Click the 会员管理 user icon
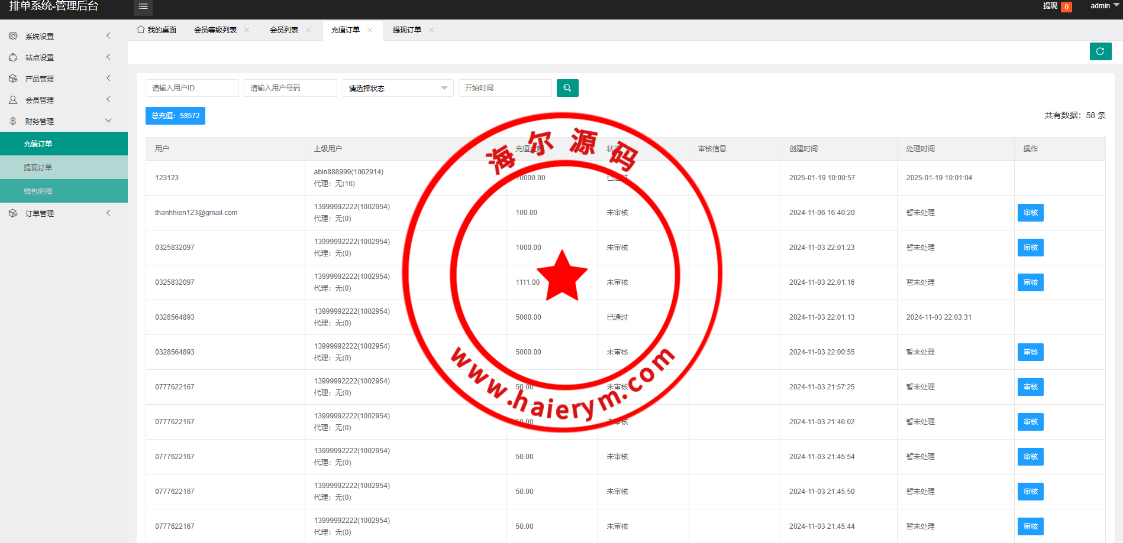 13,100
